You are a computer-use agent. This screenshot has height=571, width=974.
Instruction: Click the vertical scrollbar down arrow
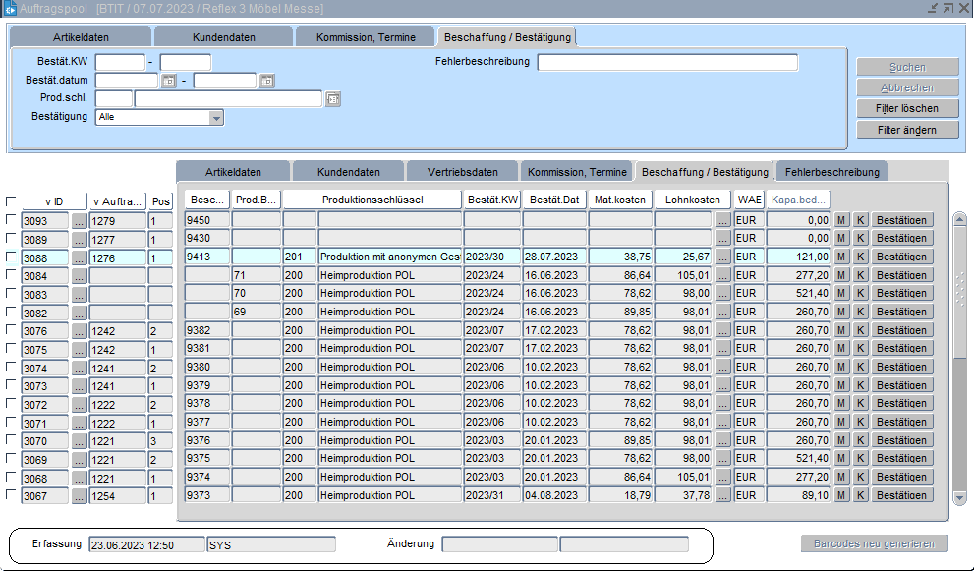point(959,498)
